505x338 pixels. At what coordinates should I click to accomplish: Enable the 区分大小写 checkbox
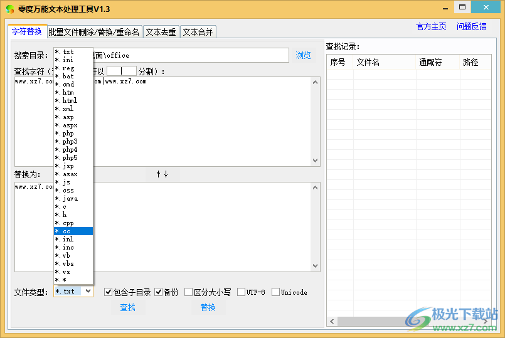coord(208,292)
